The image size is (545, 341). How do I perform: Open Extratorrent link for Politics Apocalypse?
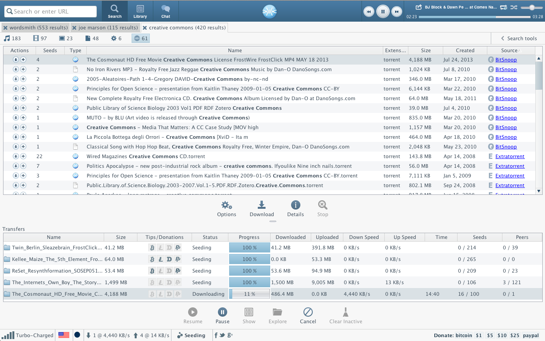pos(510,166)
